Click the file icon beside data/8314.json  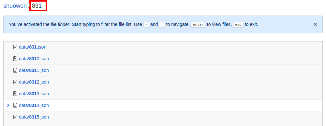click(x=15, y=105)
